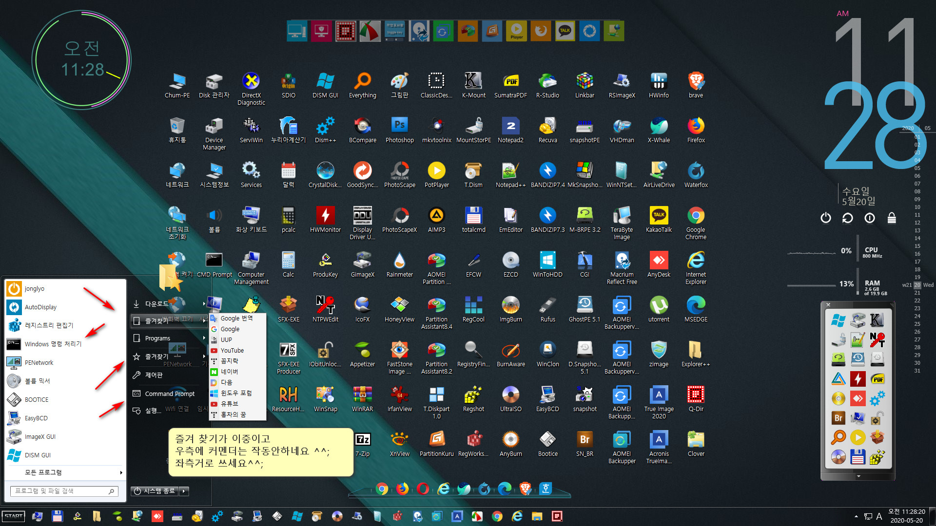The width and height of the screenshot is (936, 526).
Task: Expand the 다운로드 submenu arrow
Action: tap(204, 304)
